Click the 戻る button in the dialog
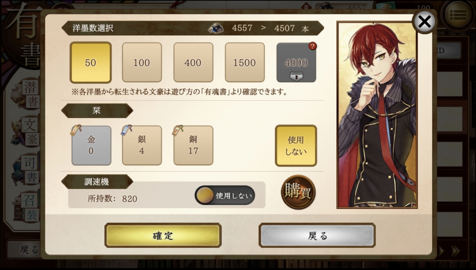The width and height of the screenshot is (476, 270). (x=317, y=235)
